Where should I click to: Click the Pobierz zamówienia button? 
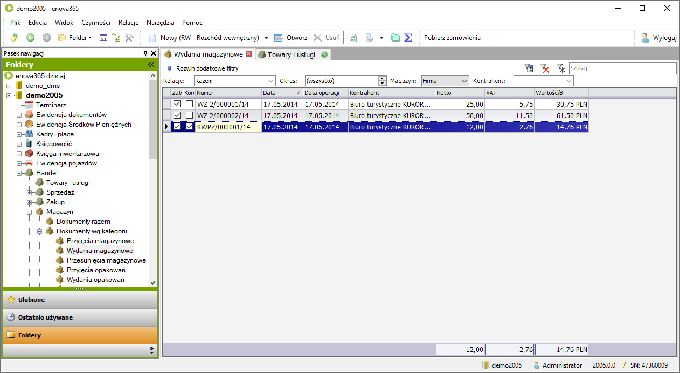tap(452, 38)
